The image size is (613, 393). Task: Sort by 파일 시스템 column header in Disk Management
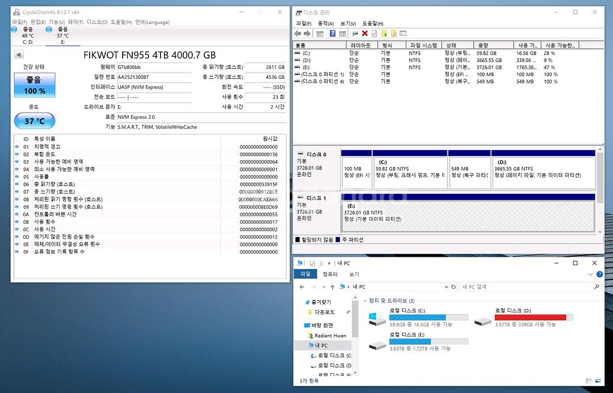point(423,45)
